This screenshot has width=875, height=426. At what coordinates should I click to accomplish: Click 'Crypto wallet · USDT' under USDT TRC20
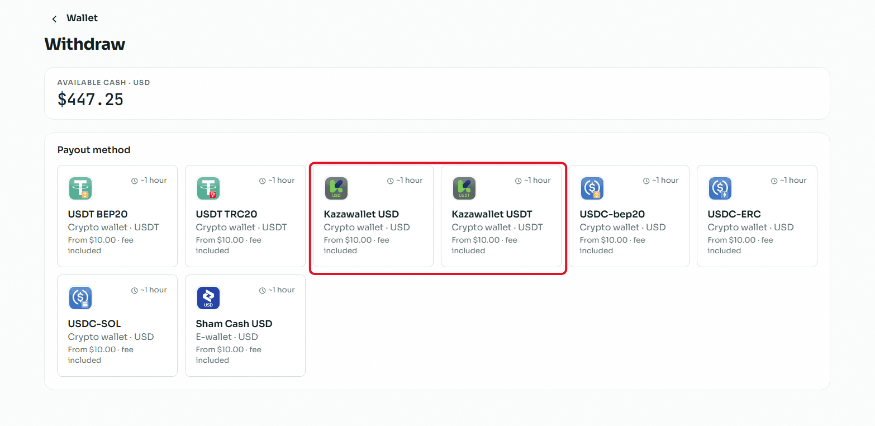point(241,228)
